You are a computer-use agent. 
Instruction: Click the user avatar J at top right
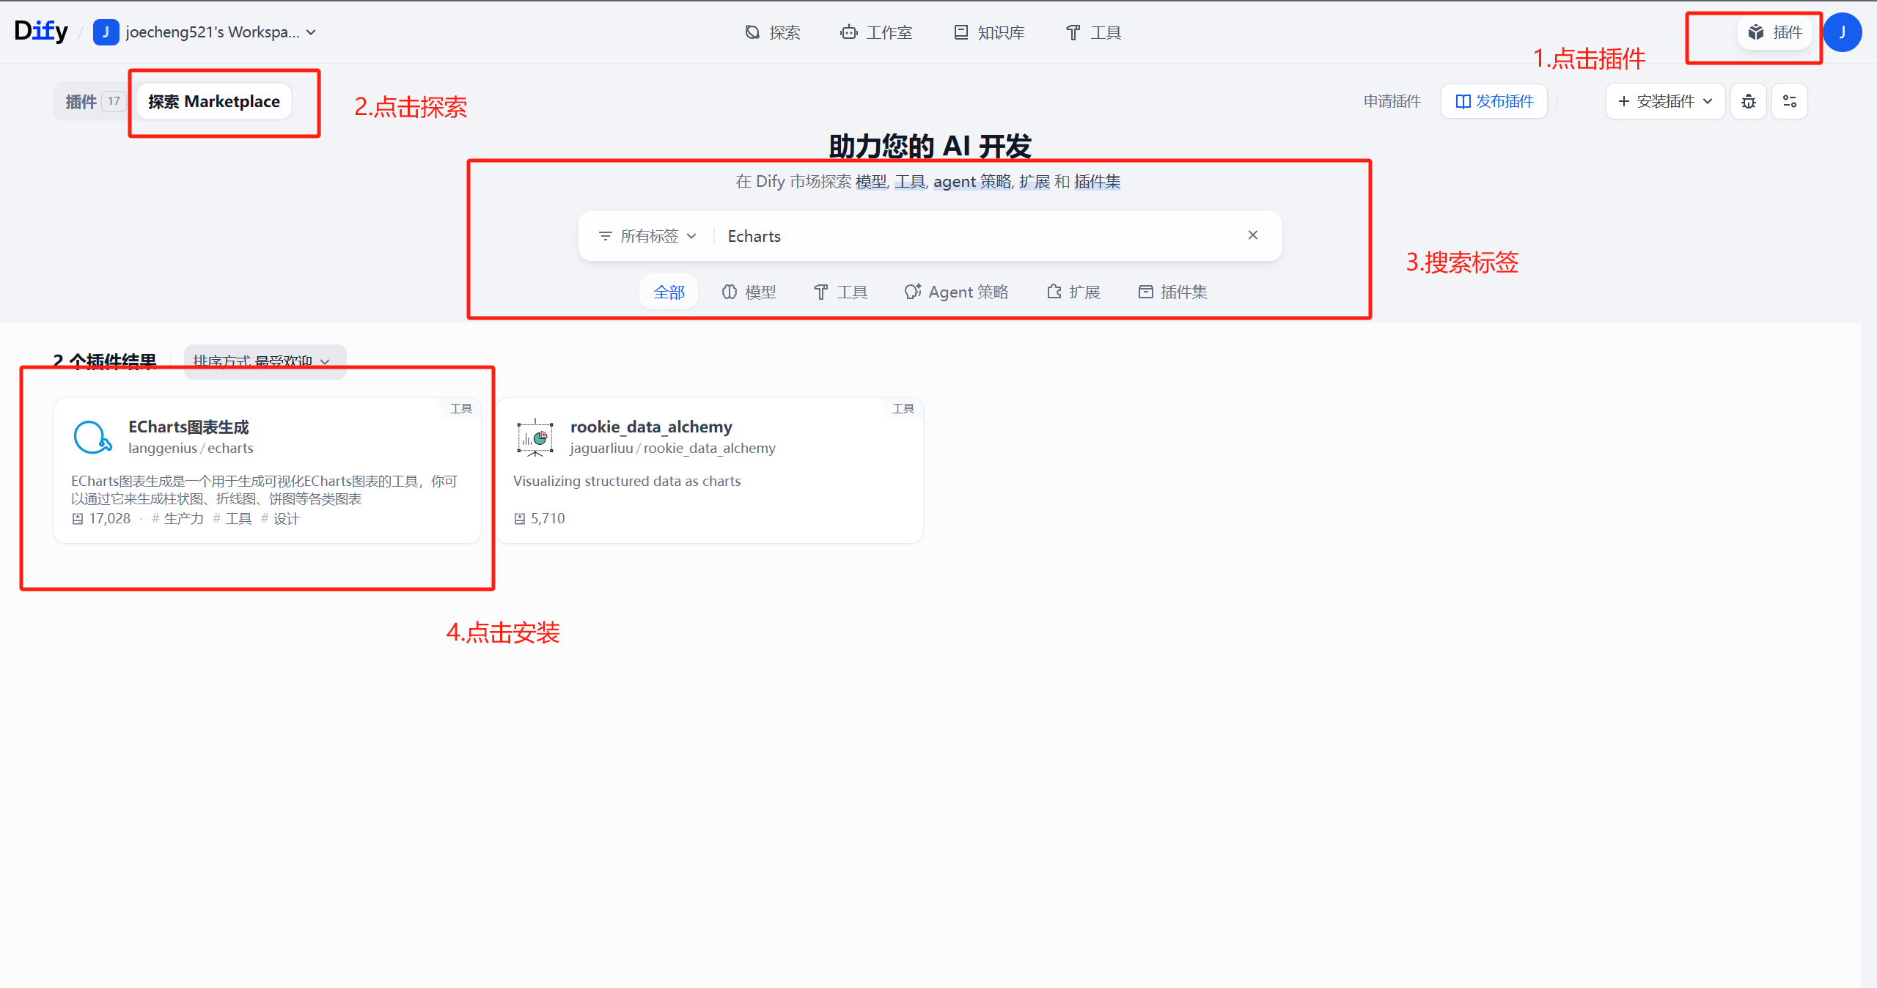tap(1843, 32)
